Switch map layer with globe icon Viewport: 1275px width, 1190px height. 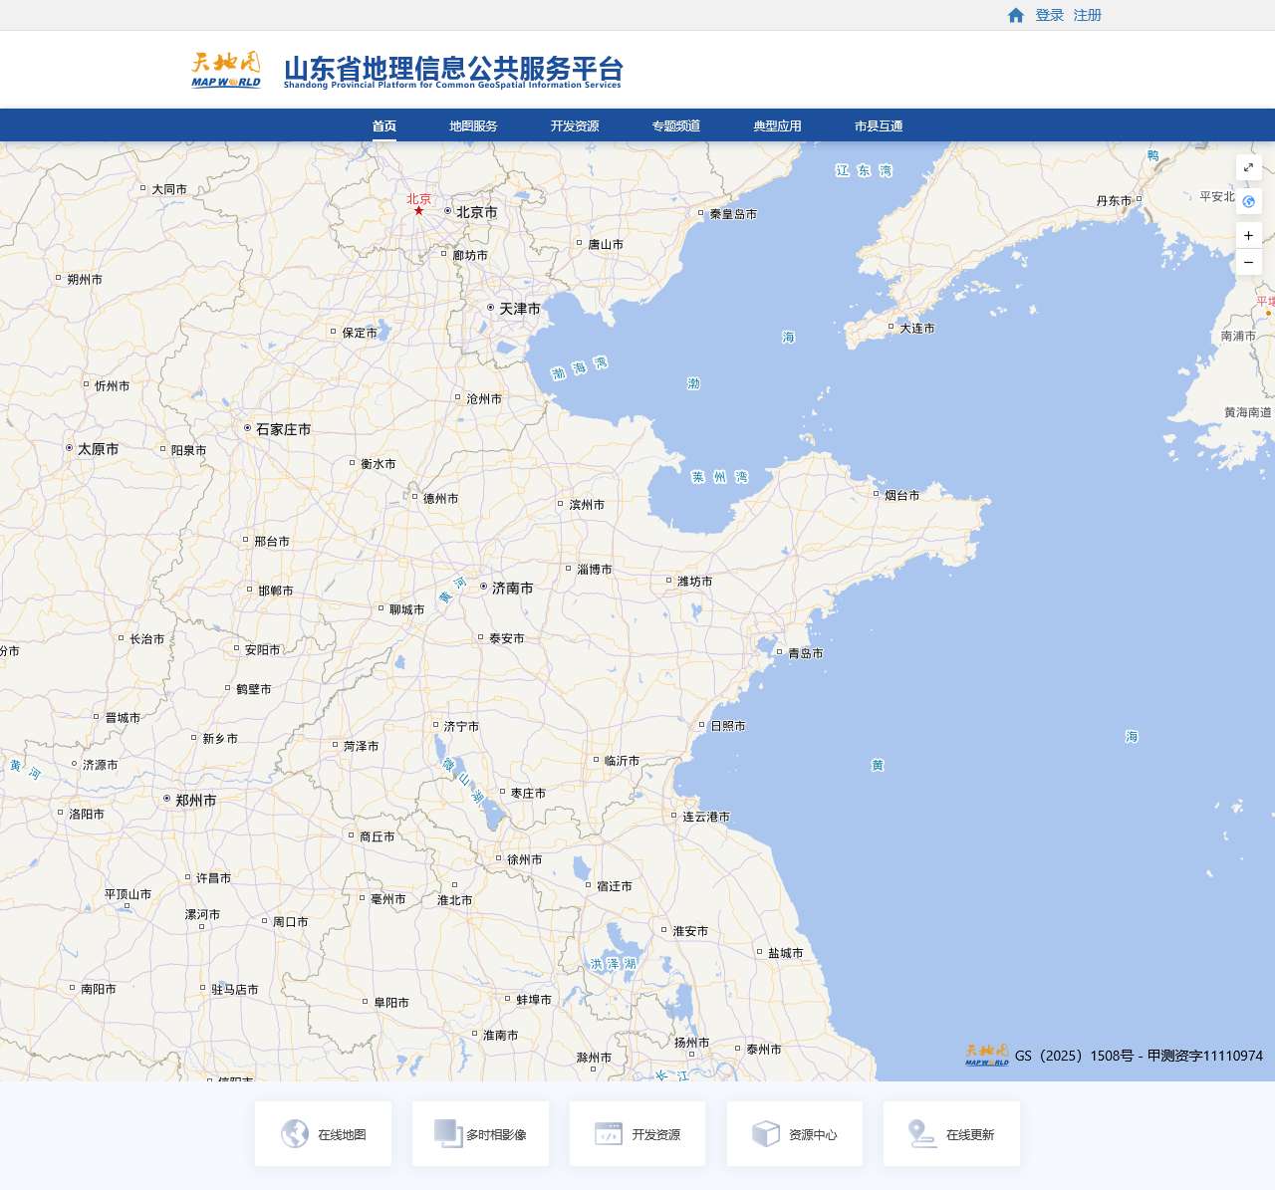point(1248,201)
